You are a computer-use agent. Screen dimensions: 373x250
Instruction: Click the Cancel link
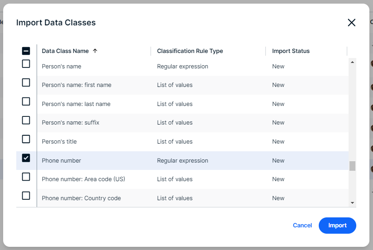pos(302,226)
